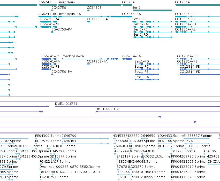Click transcript CG6241-RB label
Screen dimensions: 220x181
(x=50, y=24)
